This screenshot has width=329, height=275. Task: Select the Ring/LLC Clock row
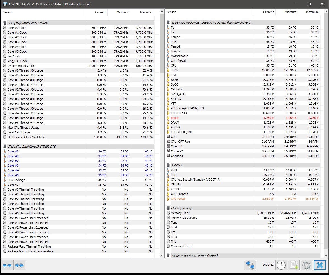click(78, 61)
